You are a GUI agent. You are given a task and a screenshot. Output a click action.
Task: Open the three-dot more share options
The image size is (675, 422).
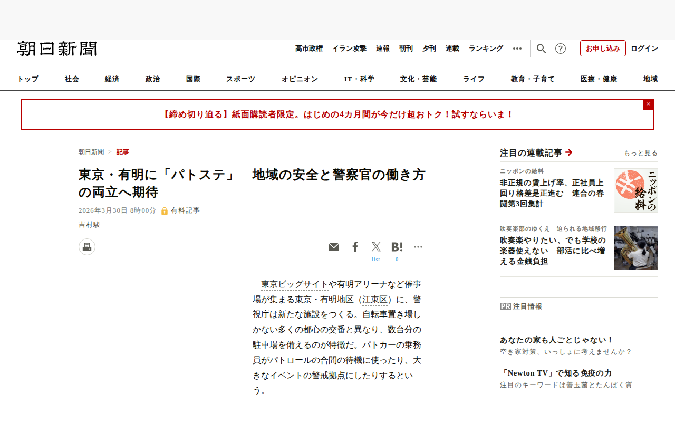418,247
